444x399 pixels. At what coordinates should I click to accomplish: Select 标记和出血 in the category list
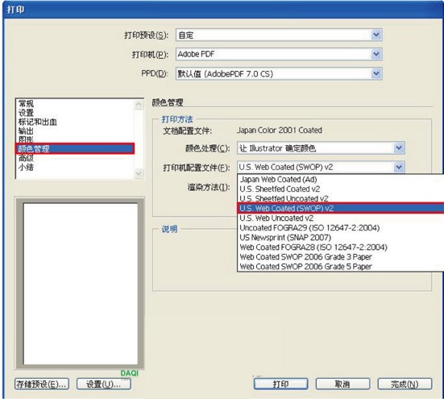pos(38,122)
